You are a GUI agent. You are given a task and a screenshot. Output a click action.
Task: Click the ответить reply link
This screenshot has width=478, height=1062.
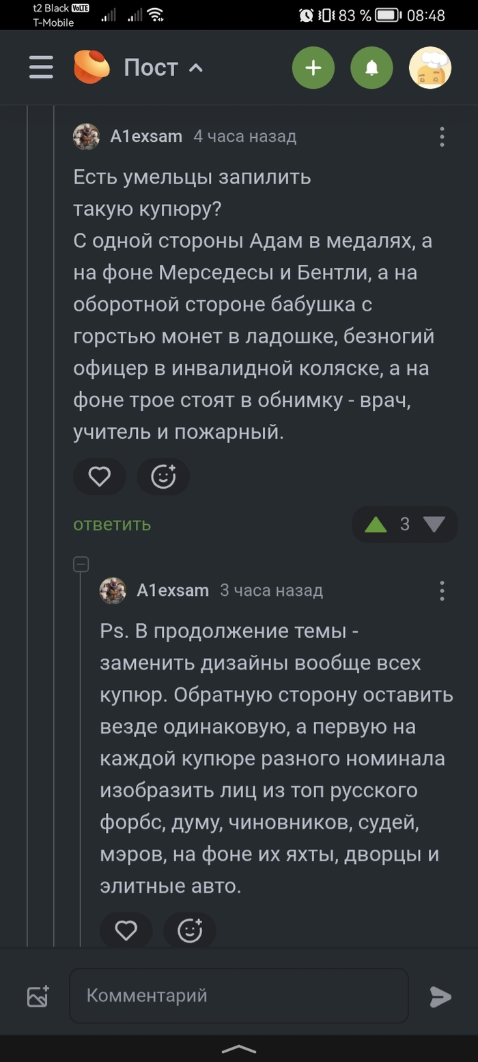click(112, 524)
